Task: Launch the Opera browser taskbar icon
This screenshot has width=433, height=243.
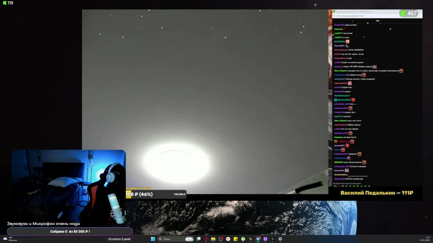Action: point(206,239)
